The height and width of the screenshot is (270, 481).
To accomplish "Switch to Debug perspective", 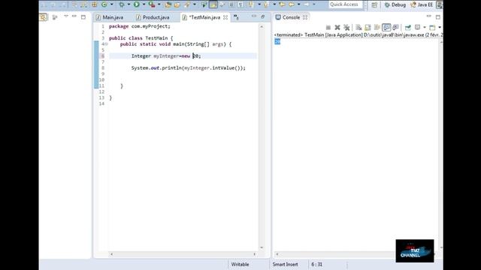I will point(395,5).
